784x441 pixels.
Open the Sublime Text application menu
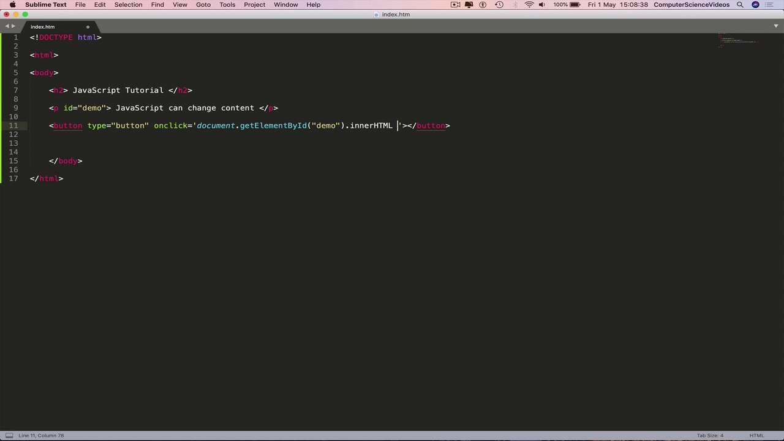point(46,5)
